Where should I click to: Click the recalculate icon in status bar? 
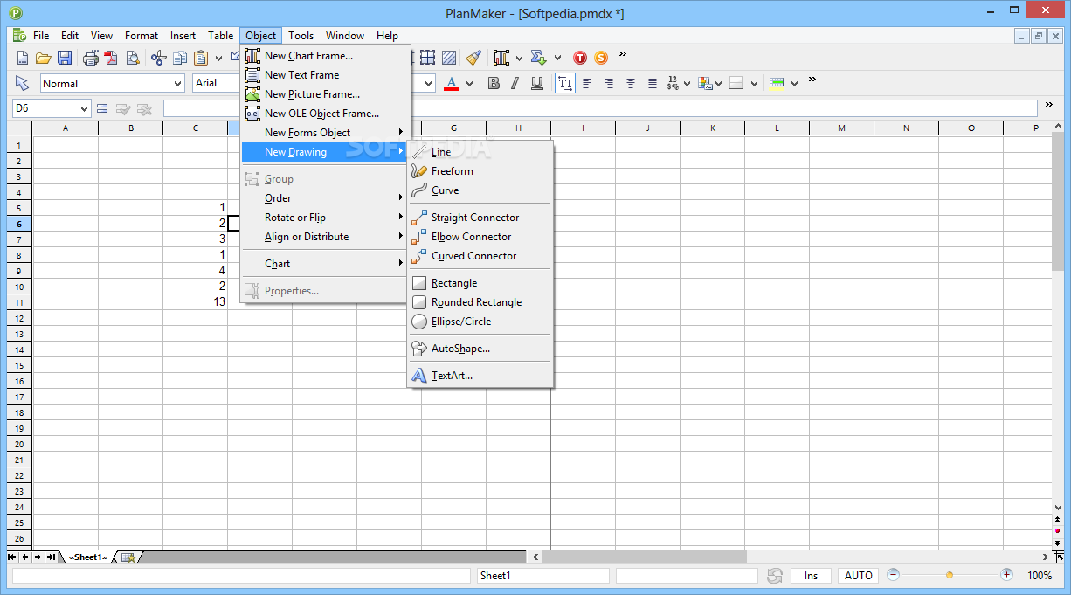[775, 576]
